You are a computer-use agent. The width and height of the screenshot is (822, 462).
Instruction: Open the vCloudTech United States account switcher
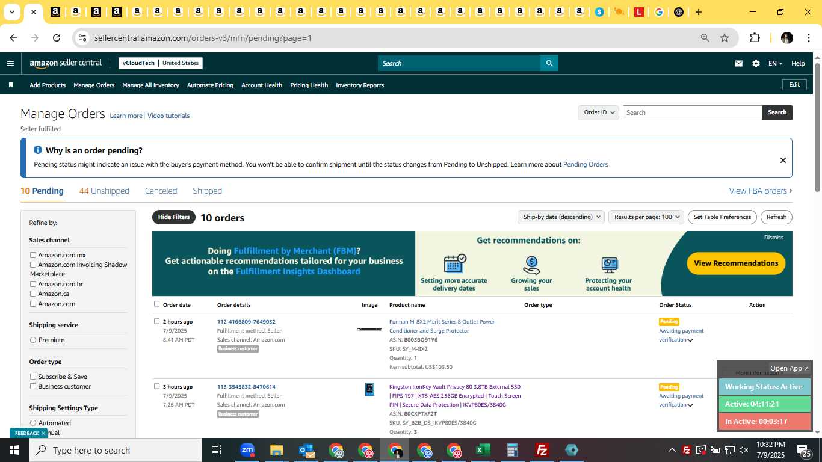click(x=161, y=63)
